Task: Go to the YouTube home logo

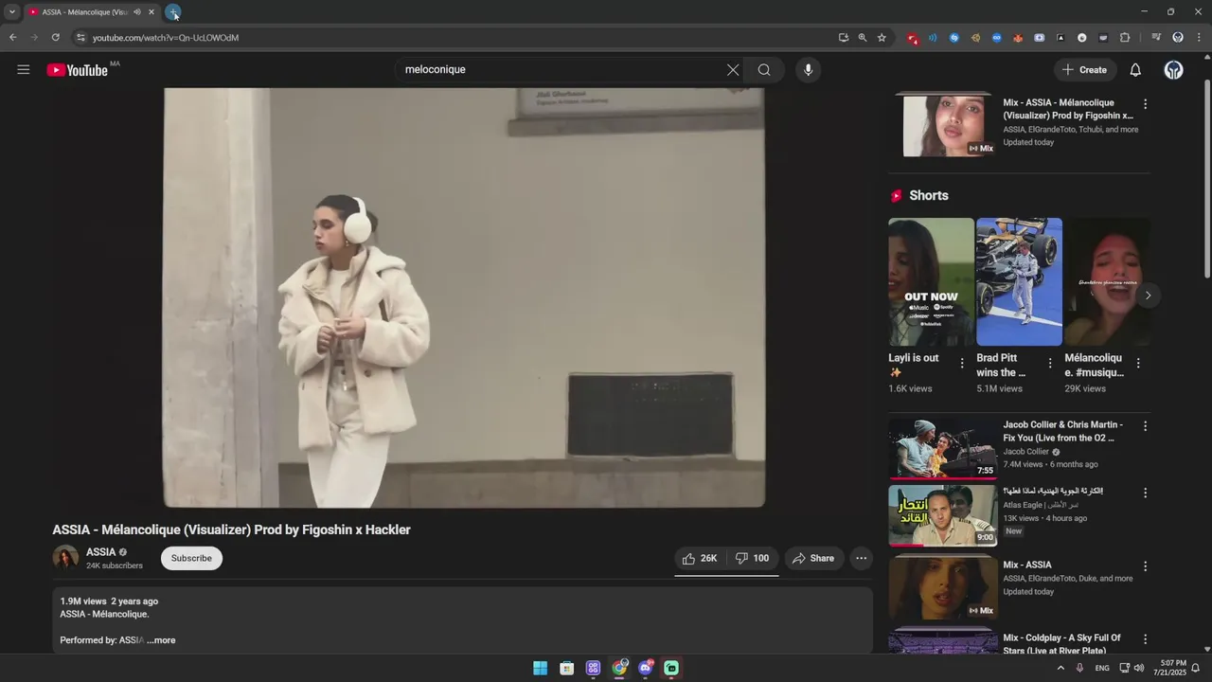Action: [78, 70]
